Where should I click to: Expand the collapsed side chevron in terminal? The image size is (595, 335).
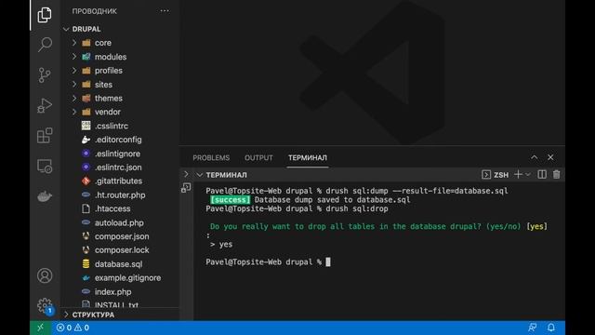click(186, 174)
